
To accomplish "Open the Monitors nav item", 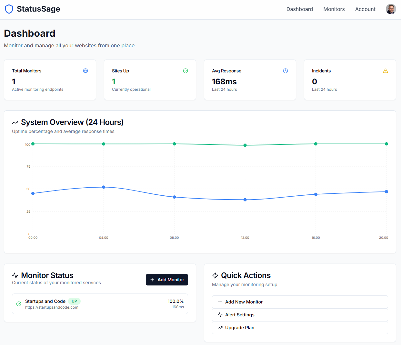I will (x=334, y=9).
